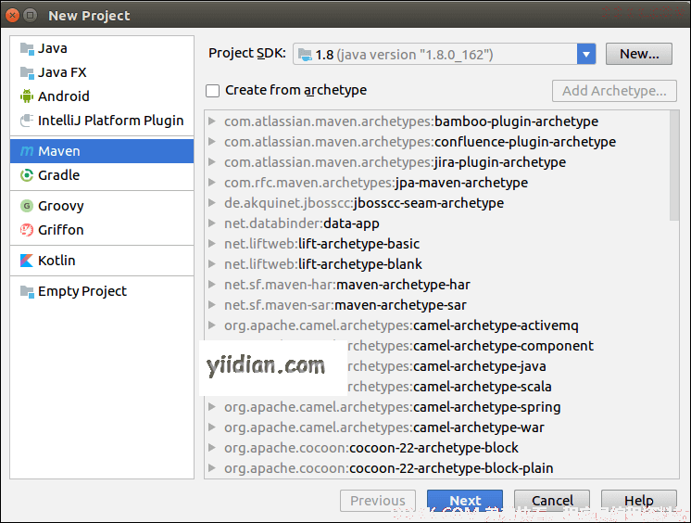Expand jpa-maven-archetype node
The height and width of the screenshot is (523, 691).
click(212, 183)
